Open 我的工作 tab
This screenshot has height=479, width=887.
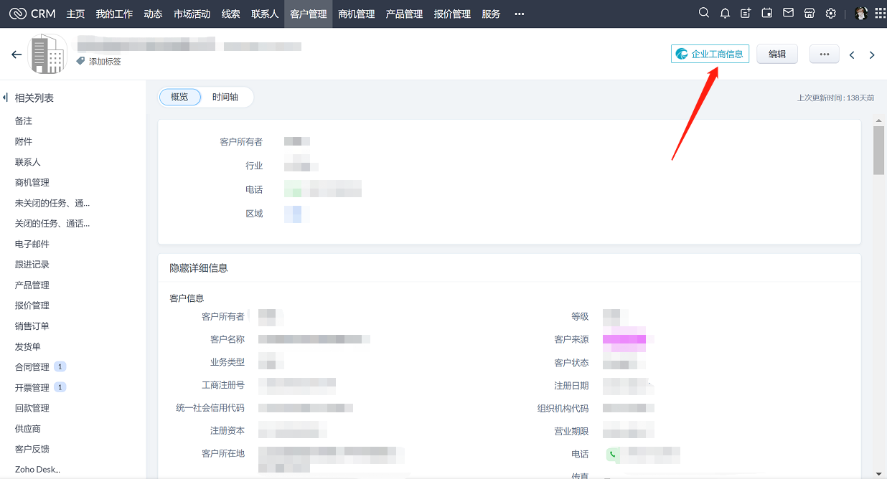coord(114,14)
